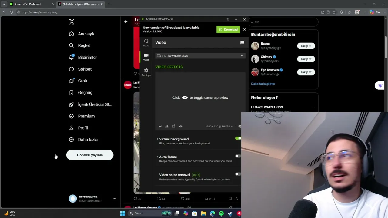
Task: Click the Gönderi yayınla button
Action: tap(90, 155)
